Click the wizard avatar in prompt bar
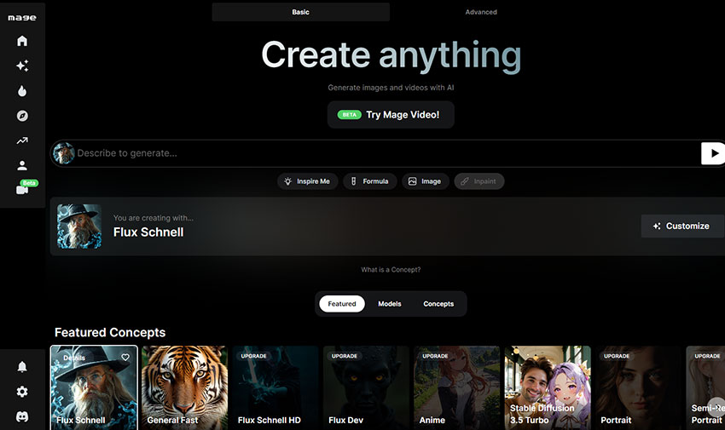 (x=63, y=153)
